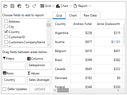Expand the Grid dropdown arrow
Image resolution: width=127 pixels, height=95 pixels.
coord(53,6)
